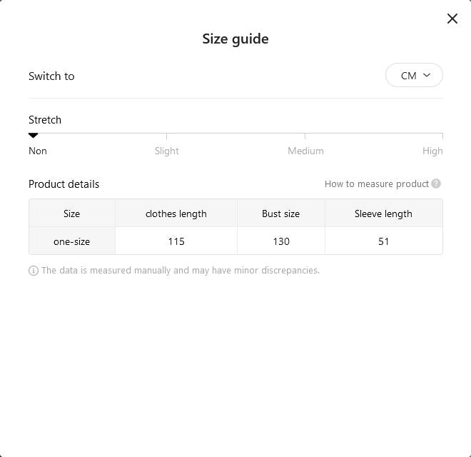Select the Slight stretch label
The height and width of the screenshot is (457, 471).
(167, 151)
